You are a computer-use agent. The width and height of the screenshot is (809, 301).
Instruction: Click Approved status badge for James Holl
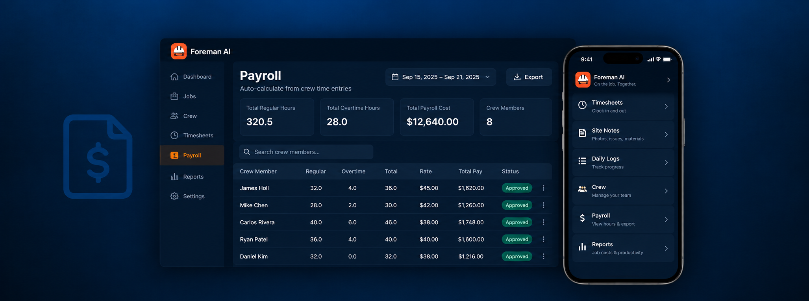click(517, 188)
